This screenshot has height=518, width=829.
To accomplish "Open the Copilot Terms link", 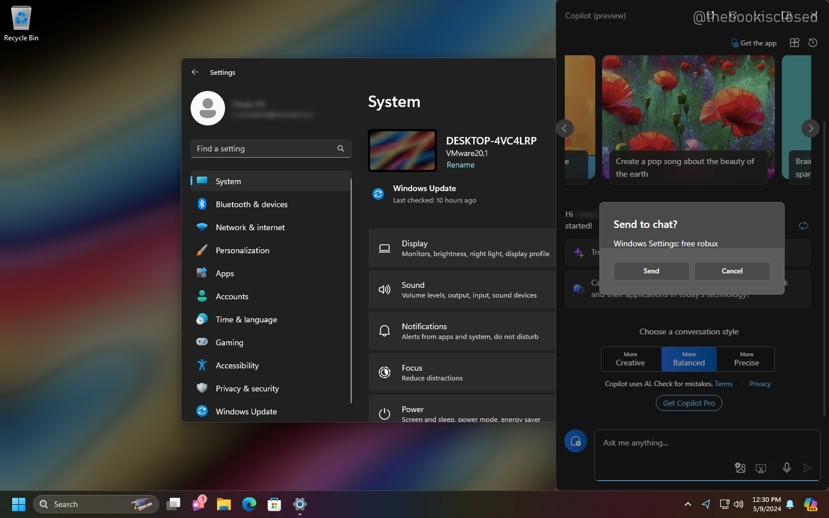I will click(x=724, y=384).
